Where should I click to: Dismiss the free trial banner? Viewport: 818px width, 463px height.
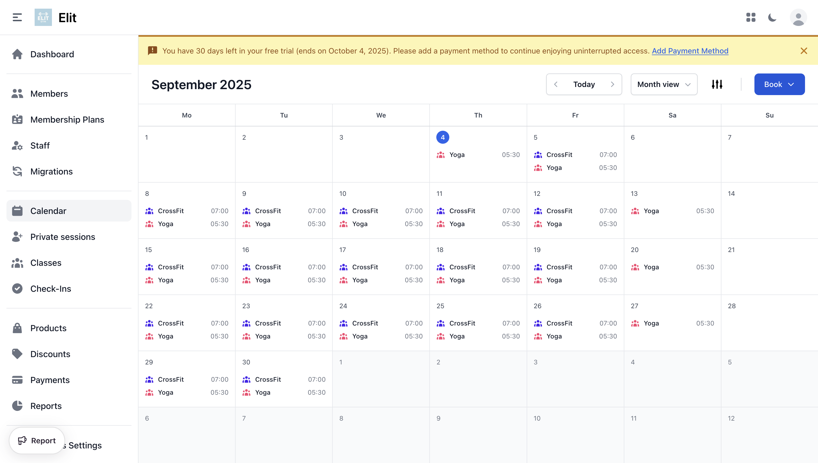click(804, 51)
